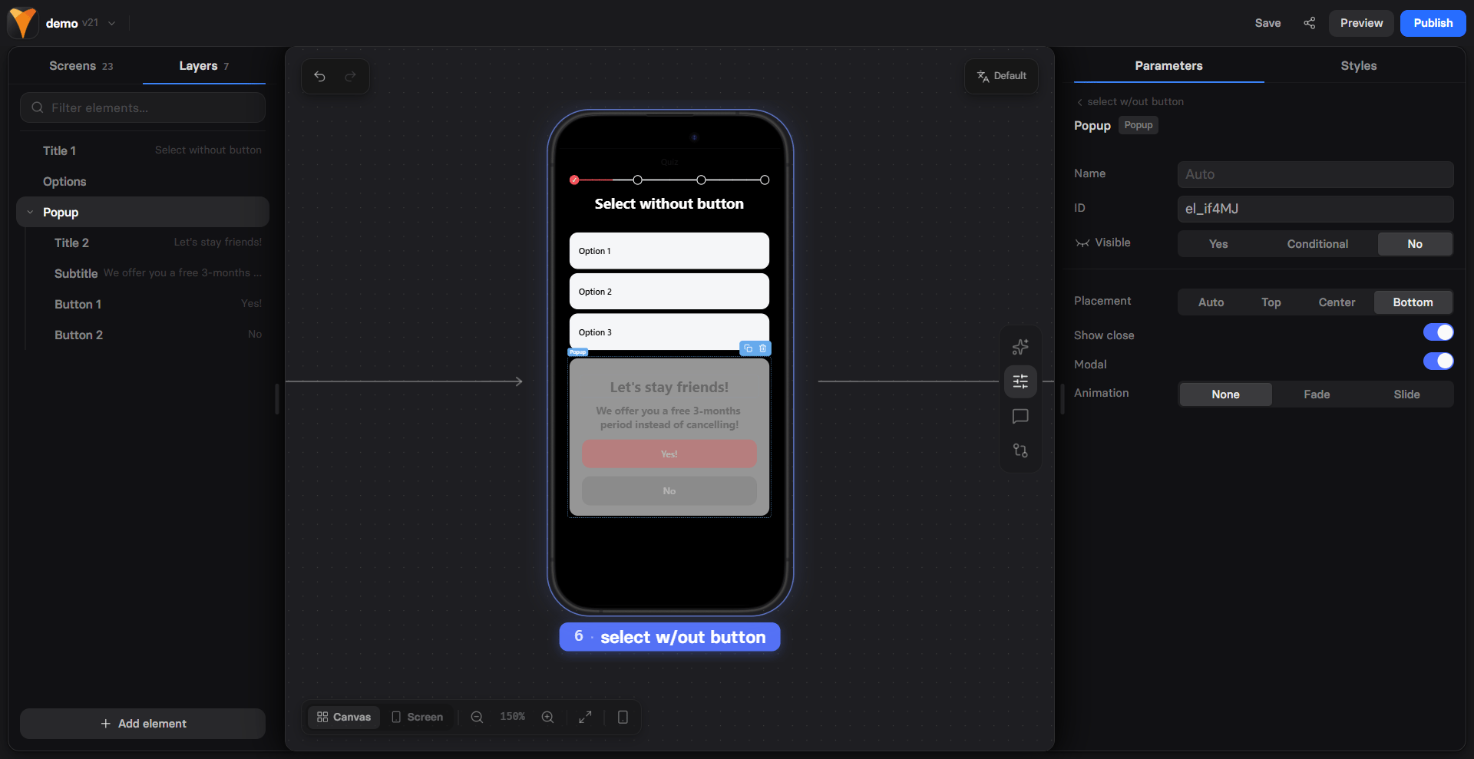Click the Select without button heading in preview
Viewport: 1474px width, 759px height.
[x=669, y=204]
